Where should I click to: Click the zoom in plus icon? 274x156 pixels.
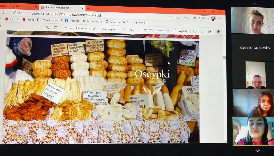(x=40, y=27)
